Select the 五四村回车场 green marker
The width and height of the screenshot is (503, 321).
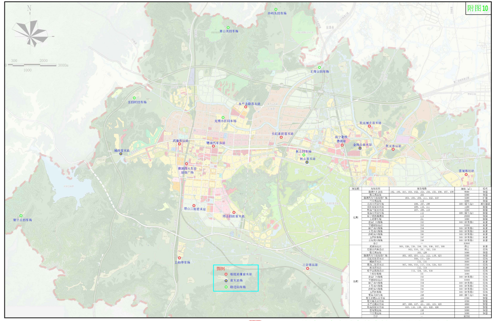134,98
